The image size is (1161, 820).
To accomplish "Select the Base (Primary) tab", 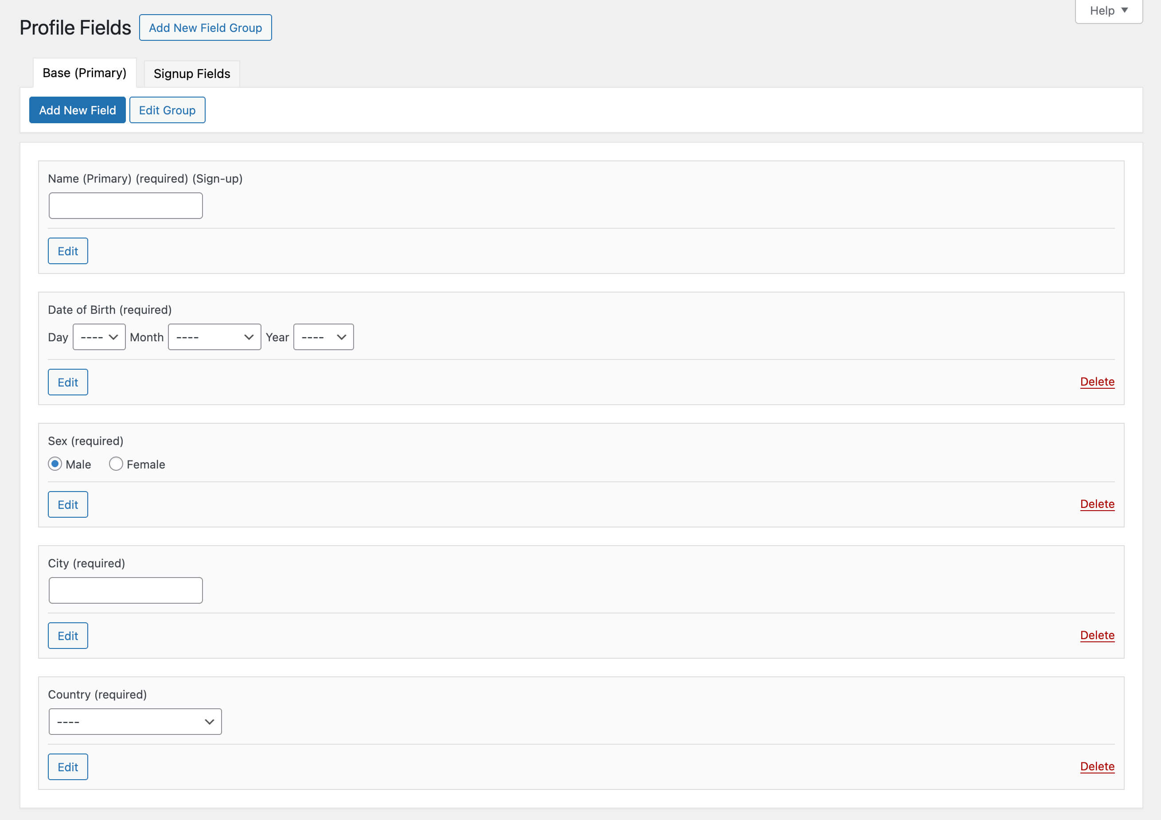I will click(x=85, y=73).
